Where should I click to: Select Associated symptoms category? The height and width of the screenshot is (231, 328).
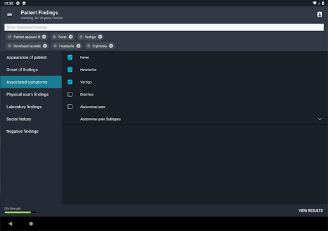click(31, 82)
